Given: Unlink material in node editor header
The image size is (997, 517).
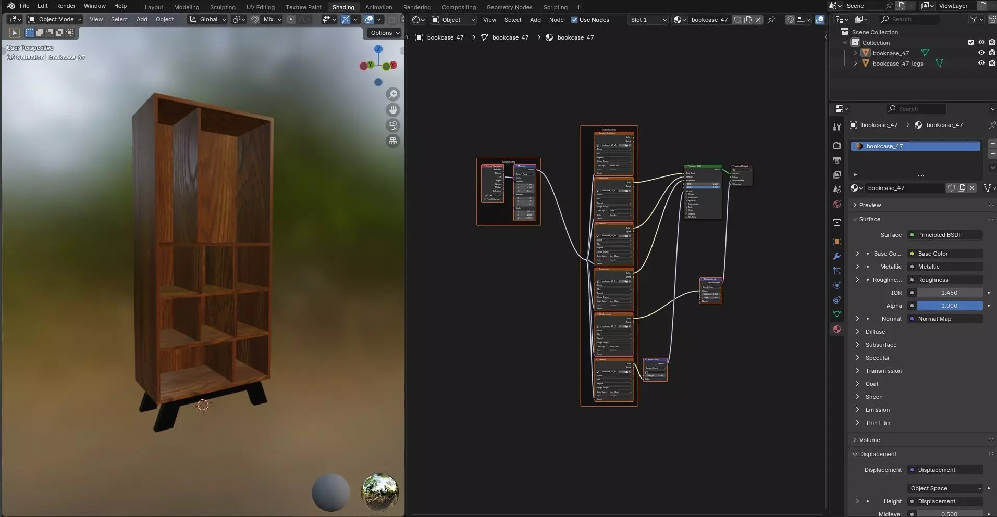Looking at the screenshot, I should tap(758, 20).
